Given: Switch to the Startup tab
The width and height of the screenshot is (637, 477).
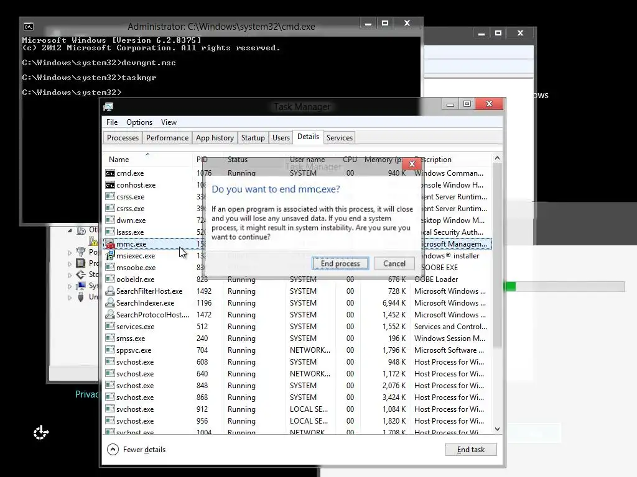Looking at the screenshot, I should pos(253,138).
